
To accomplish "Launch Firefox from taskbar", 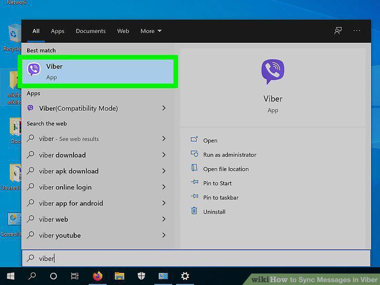I will (98, 276).
